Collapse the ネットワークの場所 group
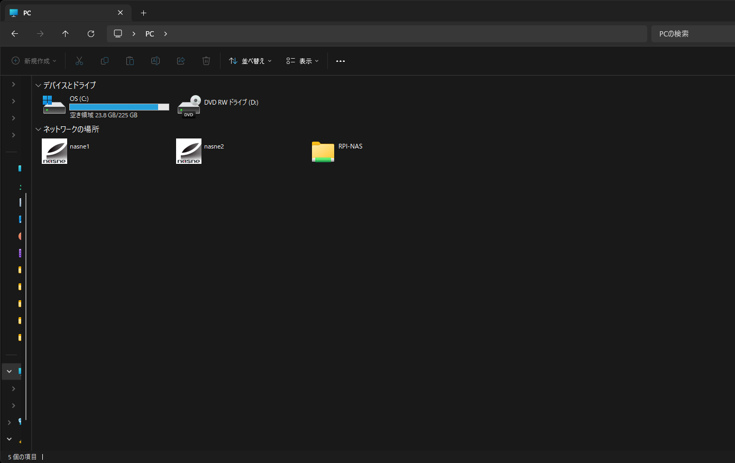This screenshot has width=735, height=463. tap(38, 129)
